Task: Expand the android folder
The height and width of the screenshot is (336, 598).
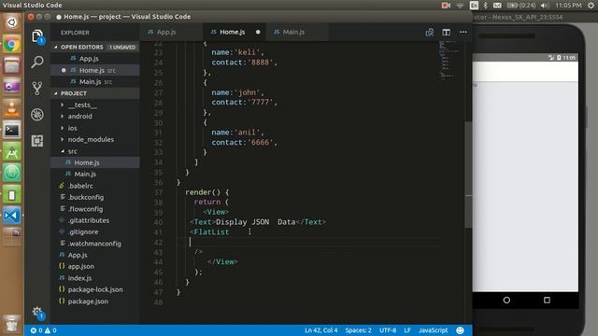Action: [95, 116]
